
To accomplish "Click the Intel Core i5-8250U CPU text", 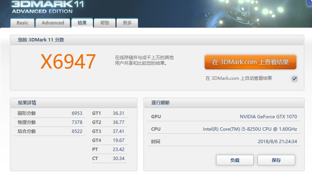I will click(x=250, y=129).
